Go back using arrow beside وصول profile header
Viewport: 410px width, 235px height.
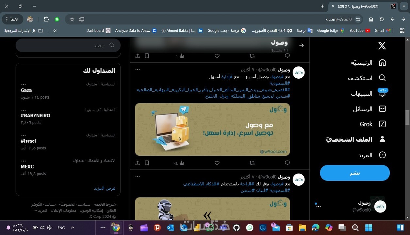302,45
